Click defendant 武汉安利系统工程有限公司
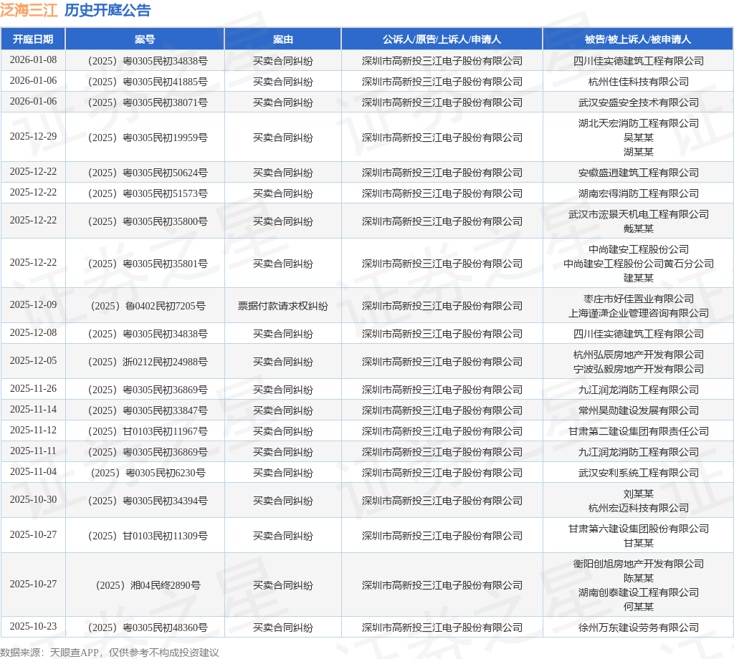 pos(639,473)
